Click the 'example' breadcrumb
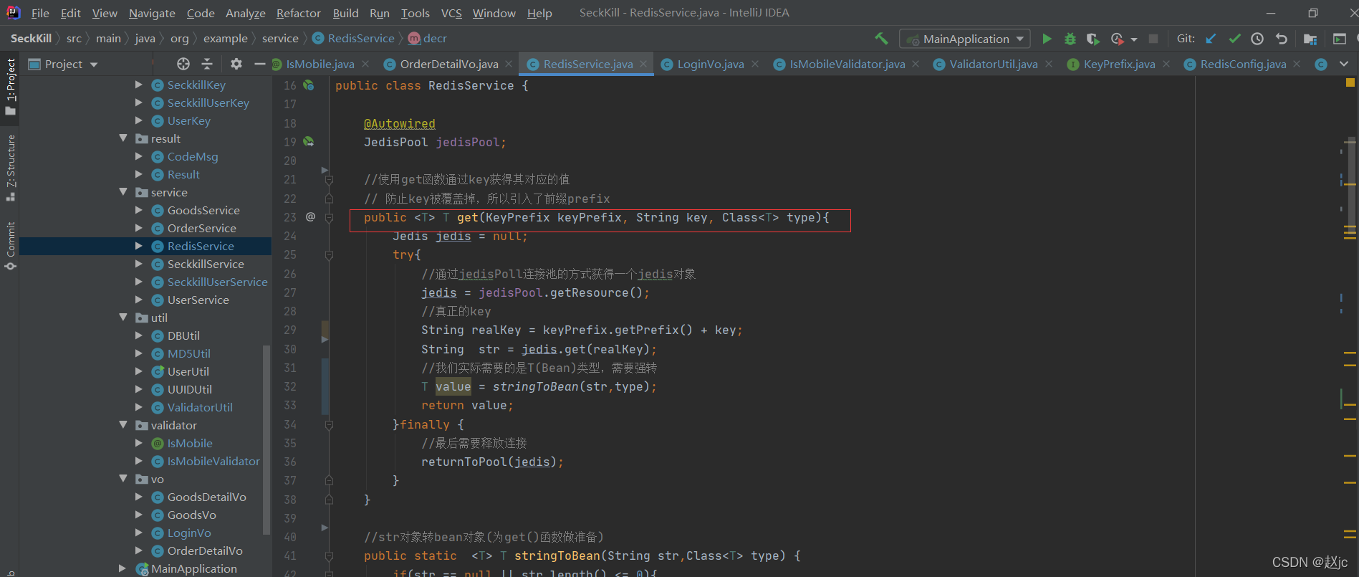The height and width of the screenshot is (577, 1359). (x=225, y=39)
